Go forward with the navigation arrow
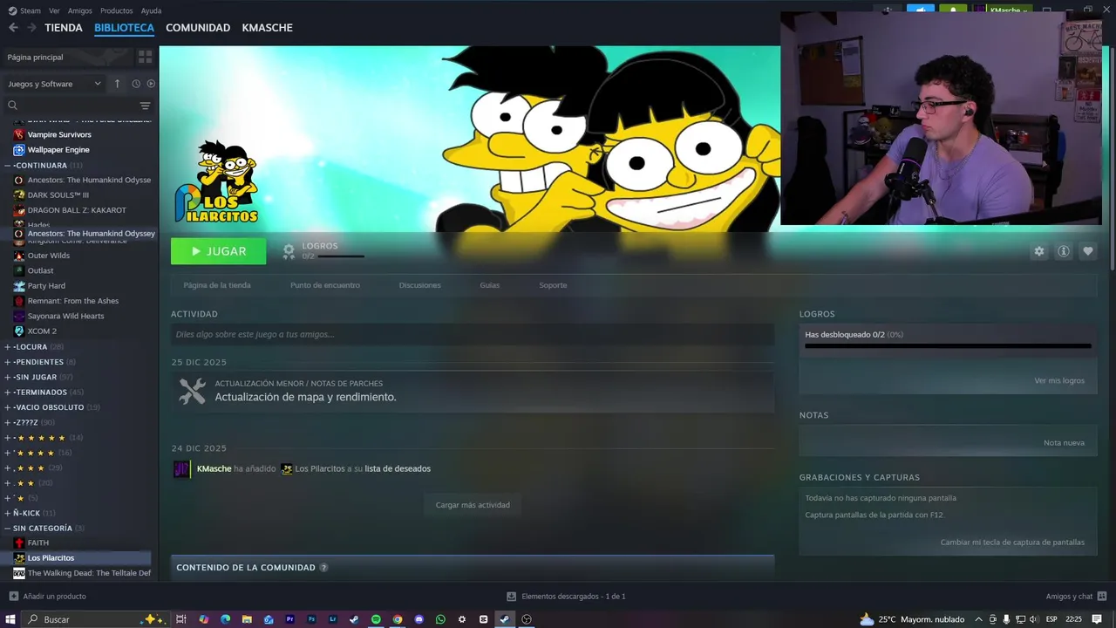The width and height of the screenshot is (1116, 628). (31, 28)
